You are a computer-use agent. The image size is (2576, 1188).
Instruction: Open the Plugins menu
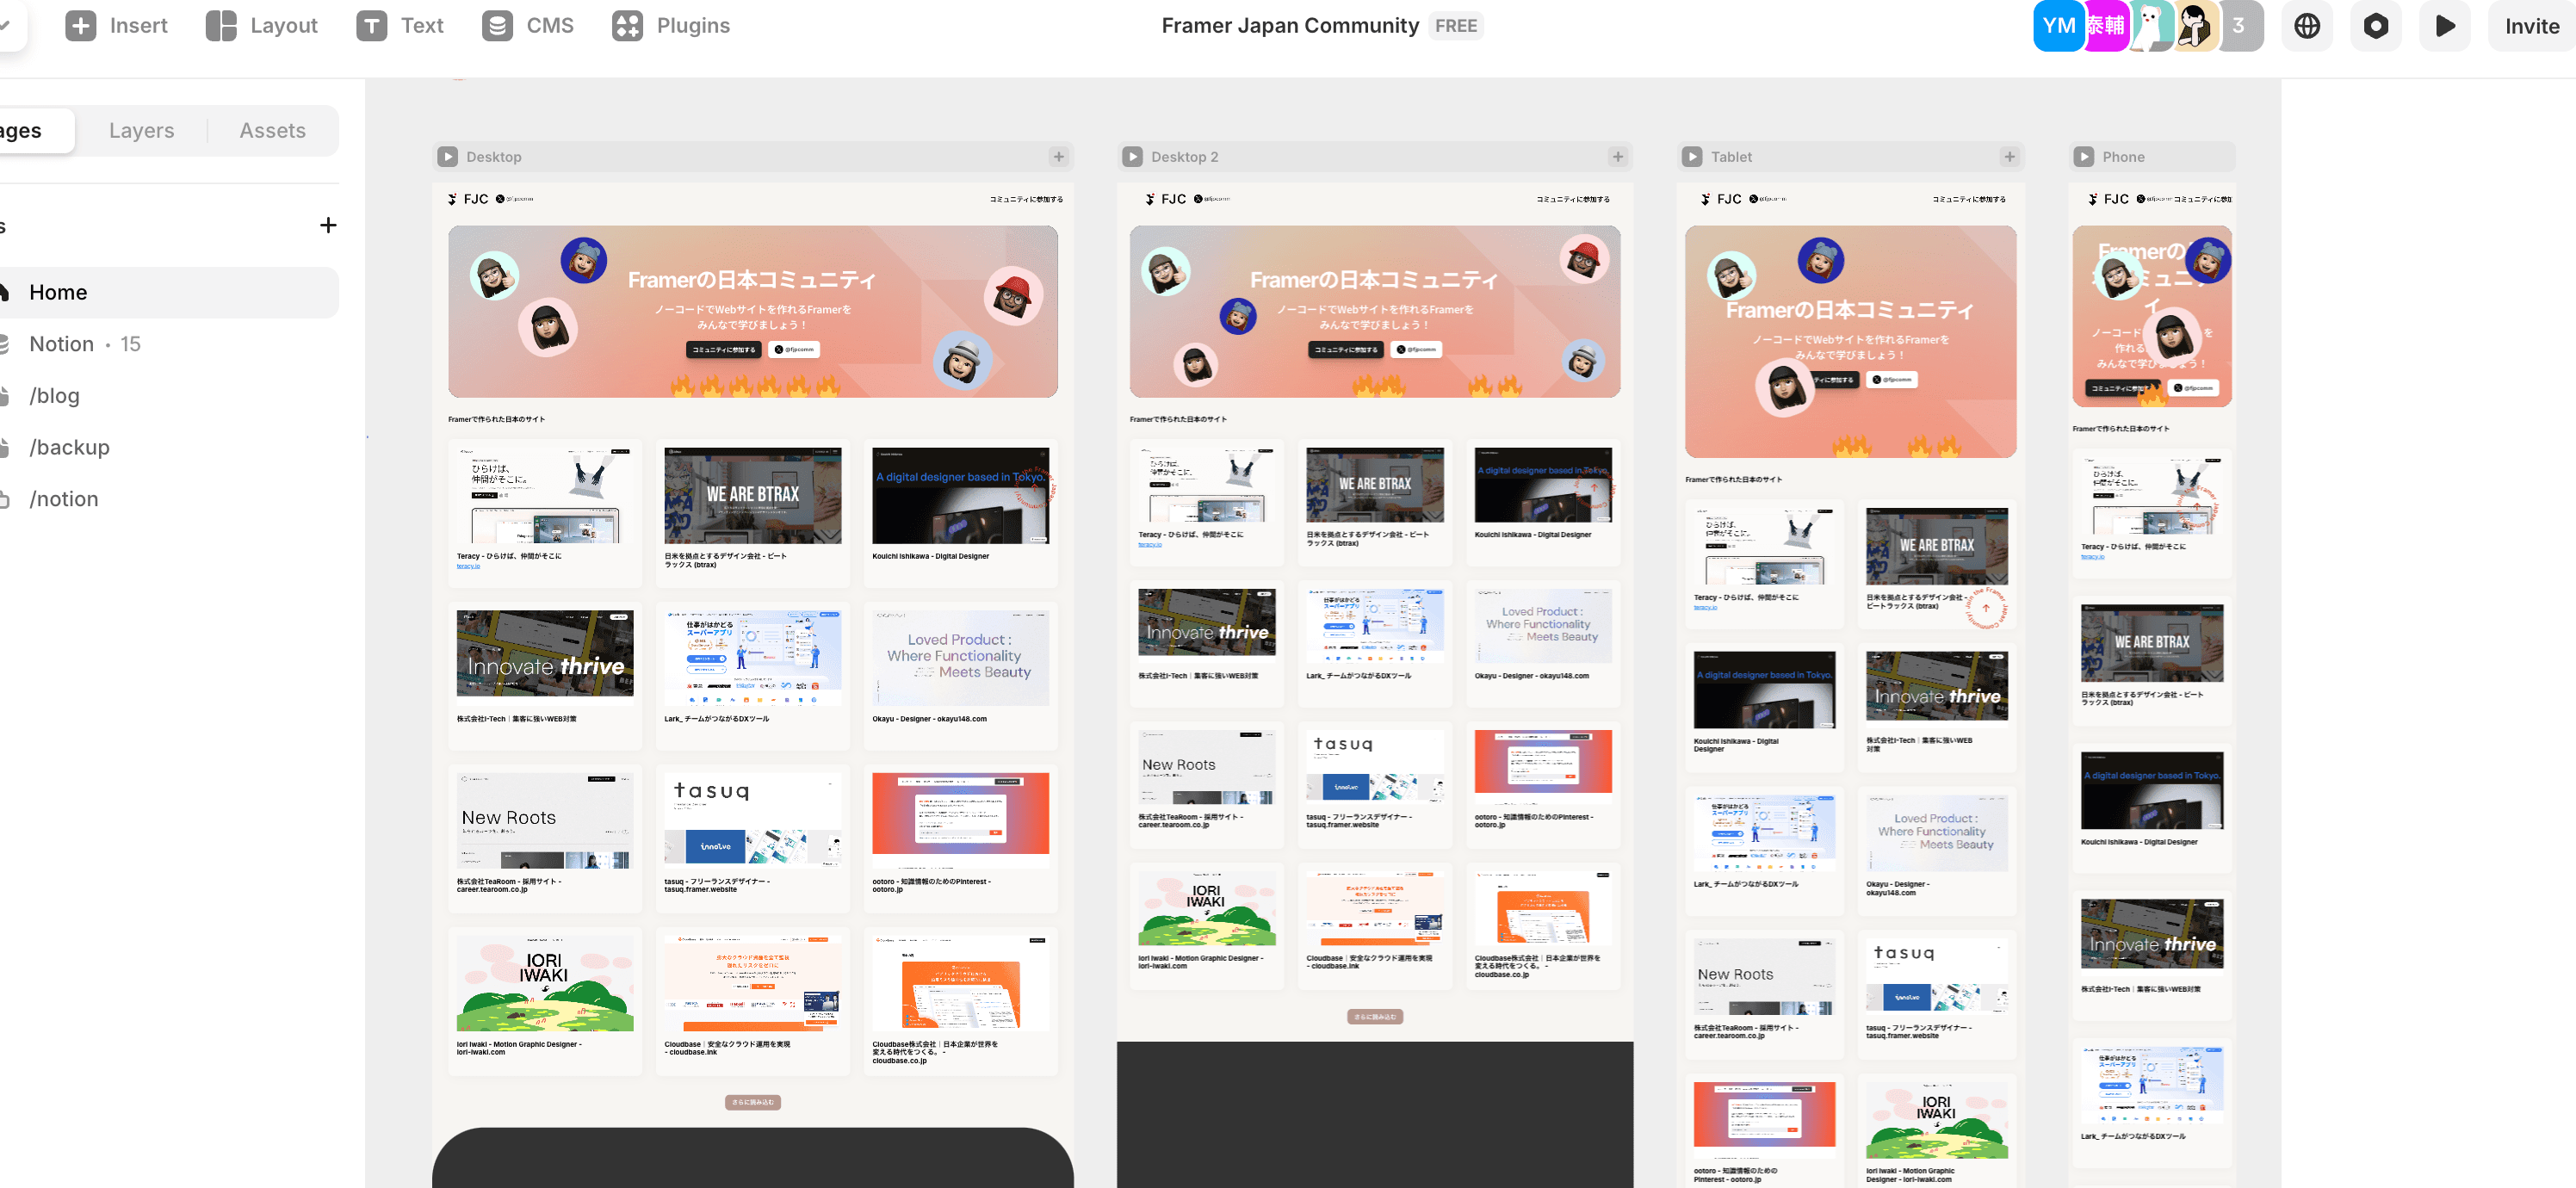[x=670, y=26]
